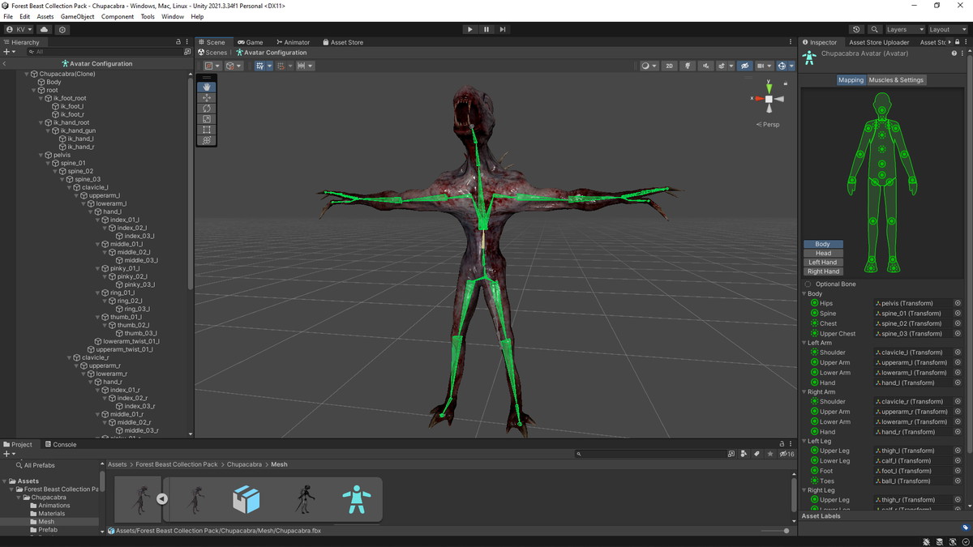The height and width of the screenshot is (547, 973).
Task: Open the Layers dropdown
Action: coord(904,29)
